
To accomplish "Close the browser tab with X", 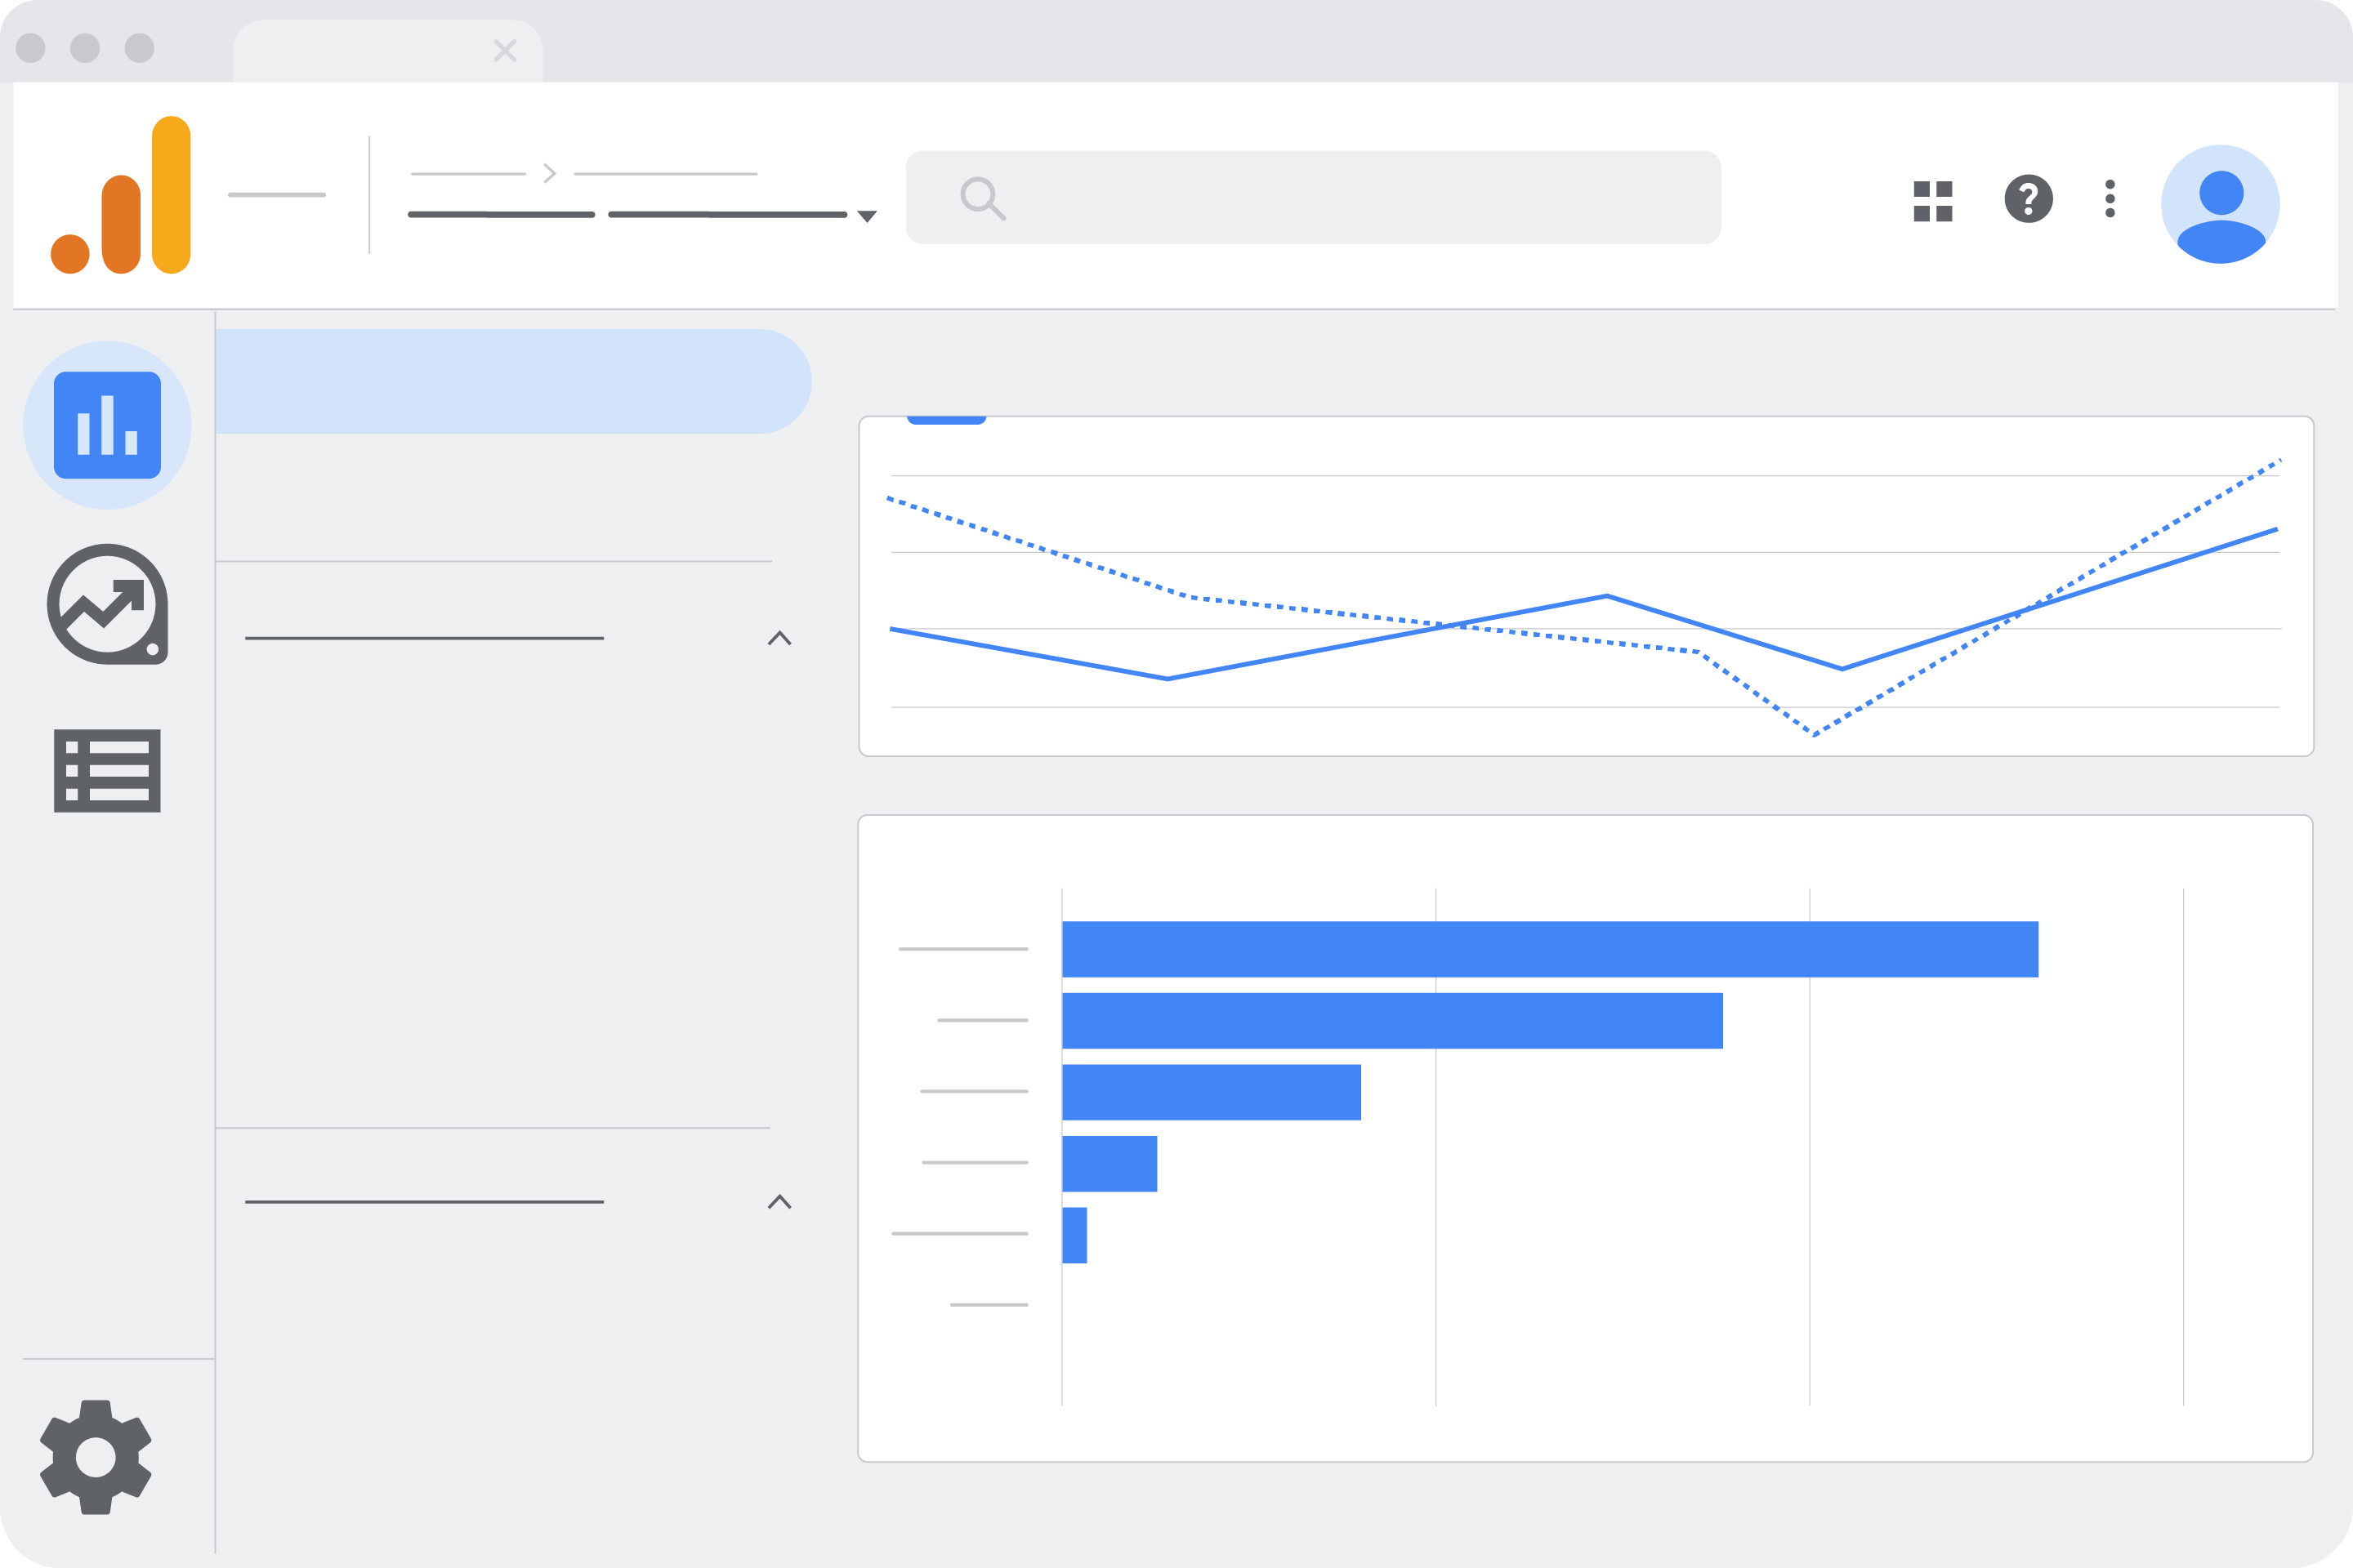I will pyautogui.click(x=505, y=50).
